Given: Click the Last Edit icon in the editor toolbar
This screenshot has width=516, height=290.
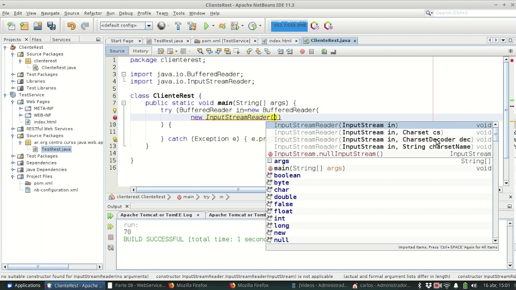Looking at the screenshot, I should (161, 51).
